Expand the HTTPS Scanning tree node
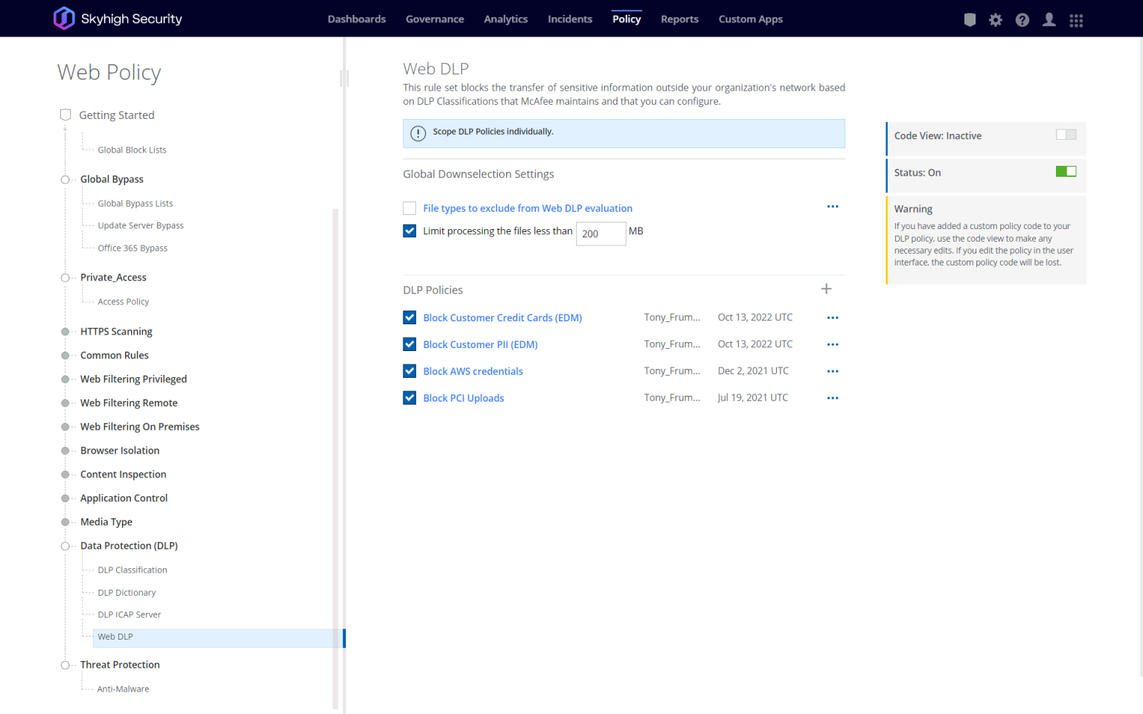The width and height of the screenshot is (1143, 714). tap(65, 332)
